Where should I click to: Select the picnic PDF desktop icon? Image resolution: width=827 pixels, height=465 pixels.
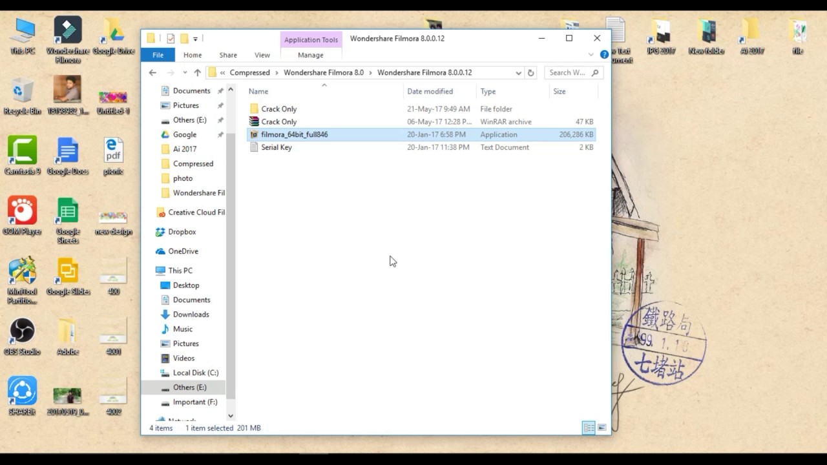point(114,157)
